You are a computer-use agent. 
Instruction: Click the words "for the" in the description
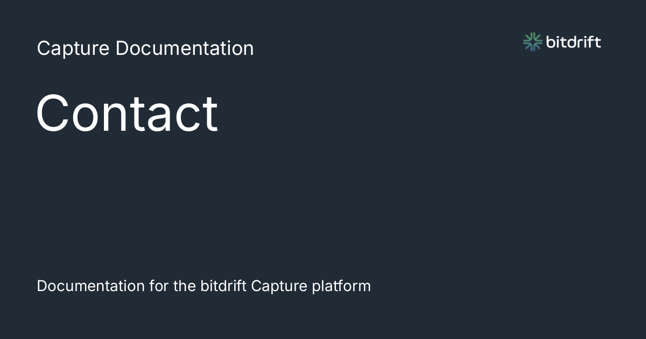click(x=173, y=286)
